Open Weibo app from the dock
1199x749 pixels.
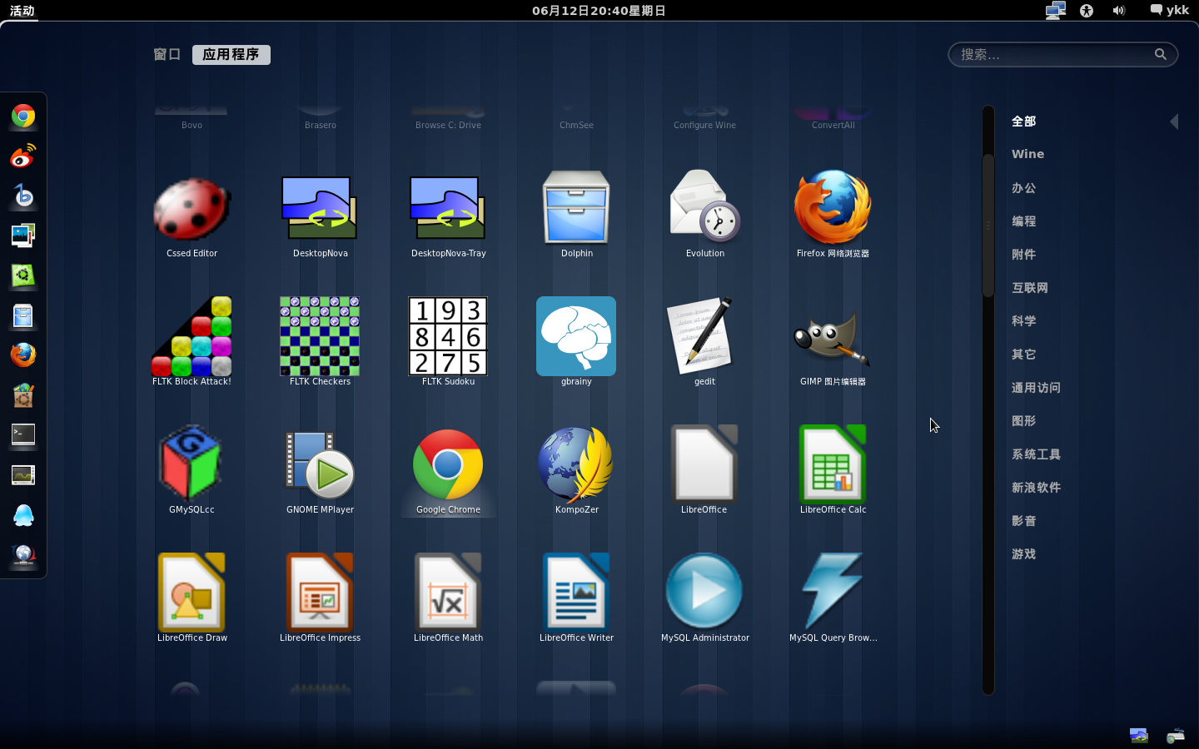(x=23, y=156)
